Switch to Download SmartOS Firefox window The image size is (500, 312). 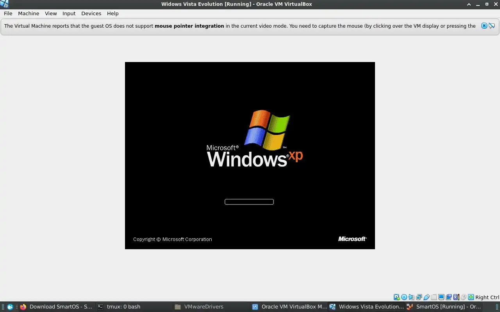(57, 307)
